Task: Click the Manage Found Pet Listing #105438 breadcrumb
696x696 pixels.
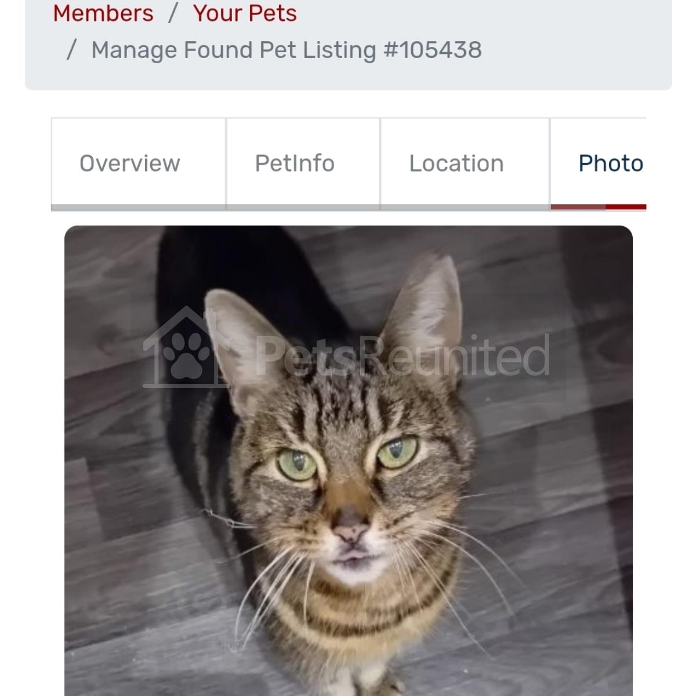Action: coord(287,50)
